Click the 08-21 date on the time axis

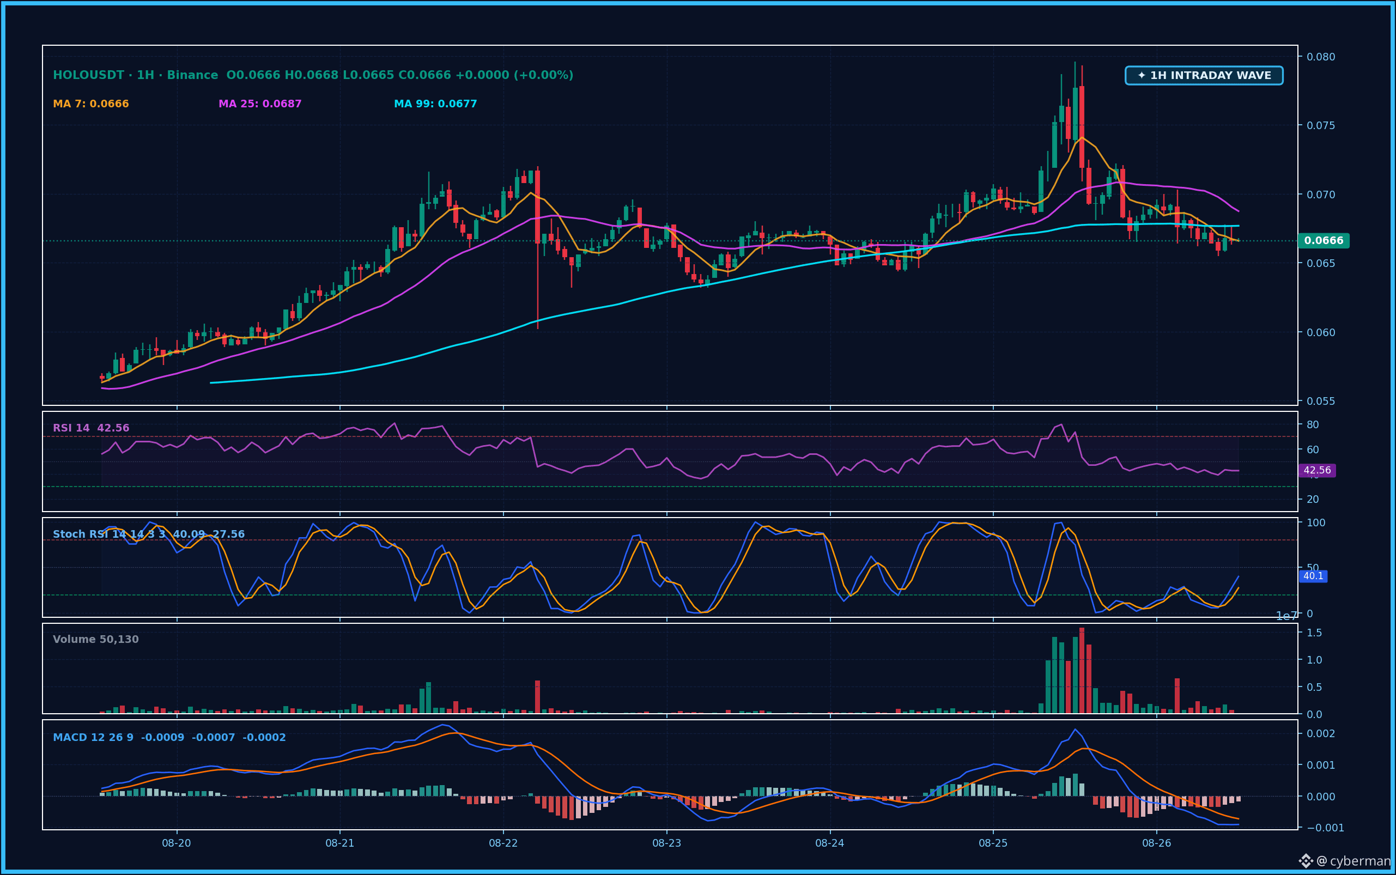tap(340, 843)
